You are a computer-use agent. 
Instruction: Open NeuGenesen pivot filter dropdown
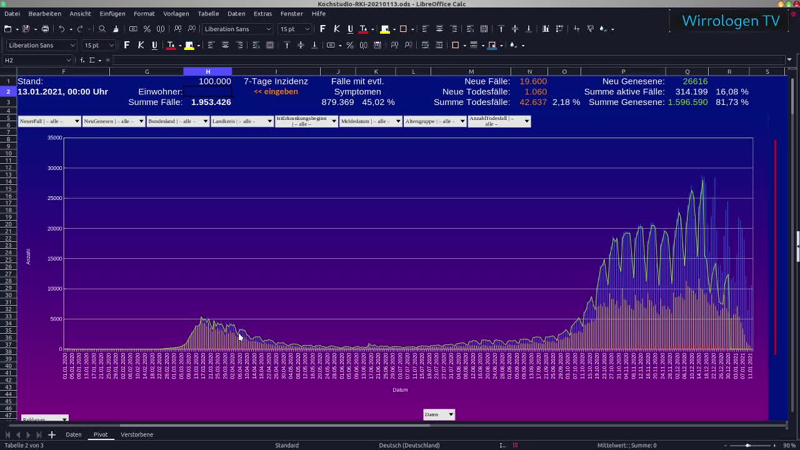(141, 121)
